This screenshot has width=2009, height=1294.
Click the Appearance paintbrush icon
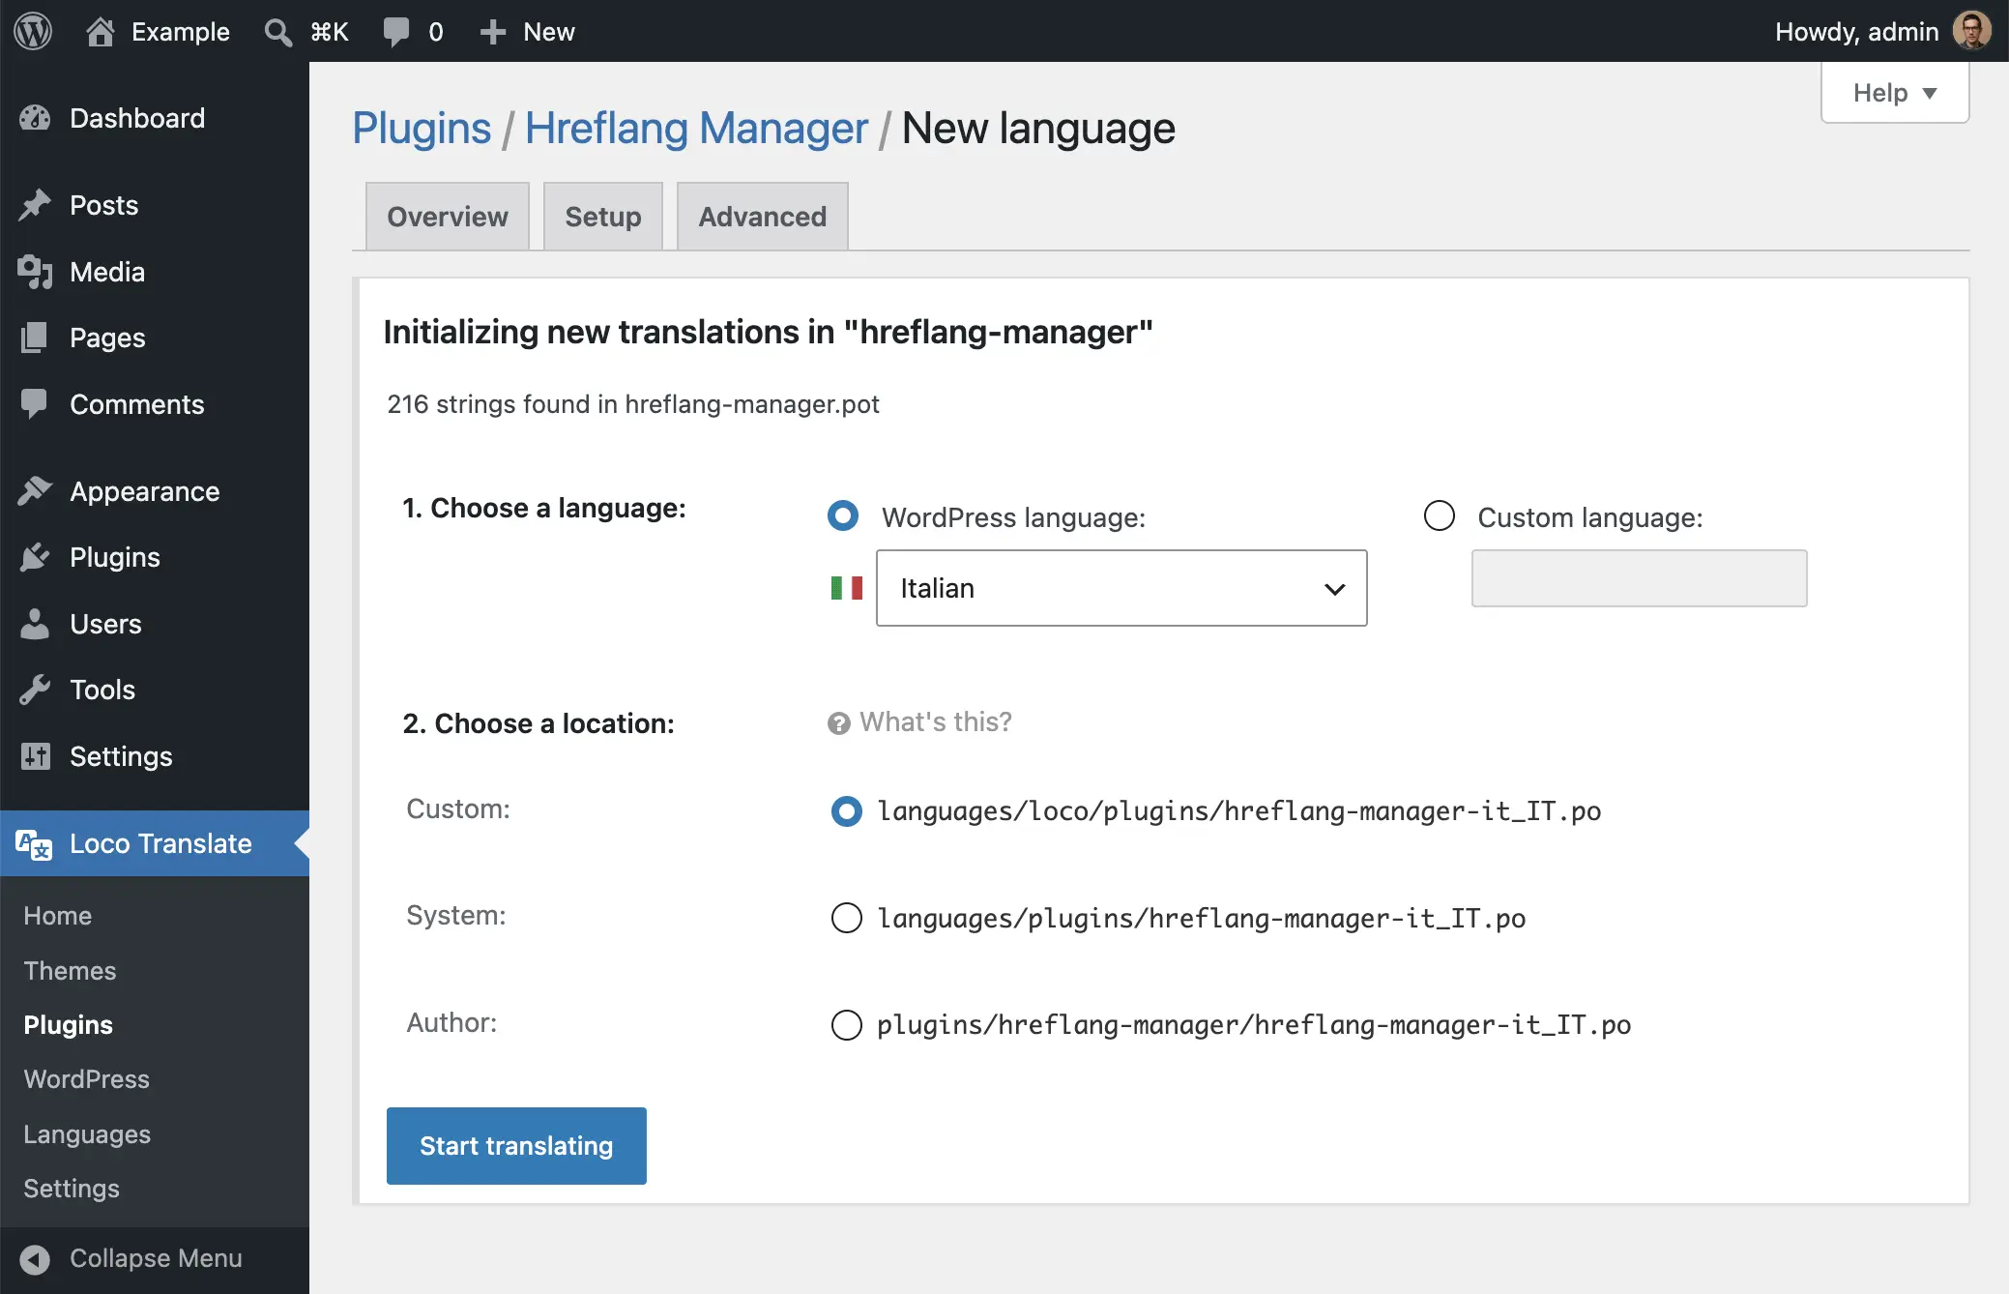click(35, 491)
